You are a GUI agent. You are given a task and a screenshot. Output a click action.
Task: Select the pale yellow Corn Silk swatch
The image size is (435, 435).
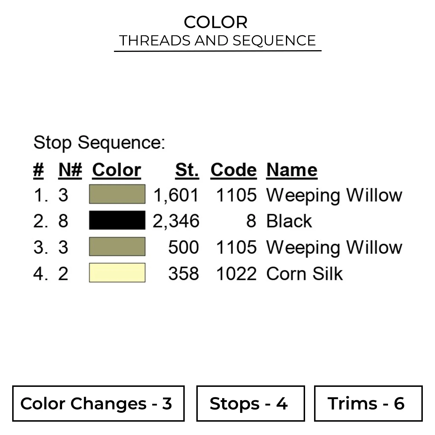(x=117, y=273)
